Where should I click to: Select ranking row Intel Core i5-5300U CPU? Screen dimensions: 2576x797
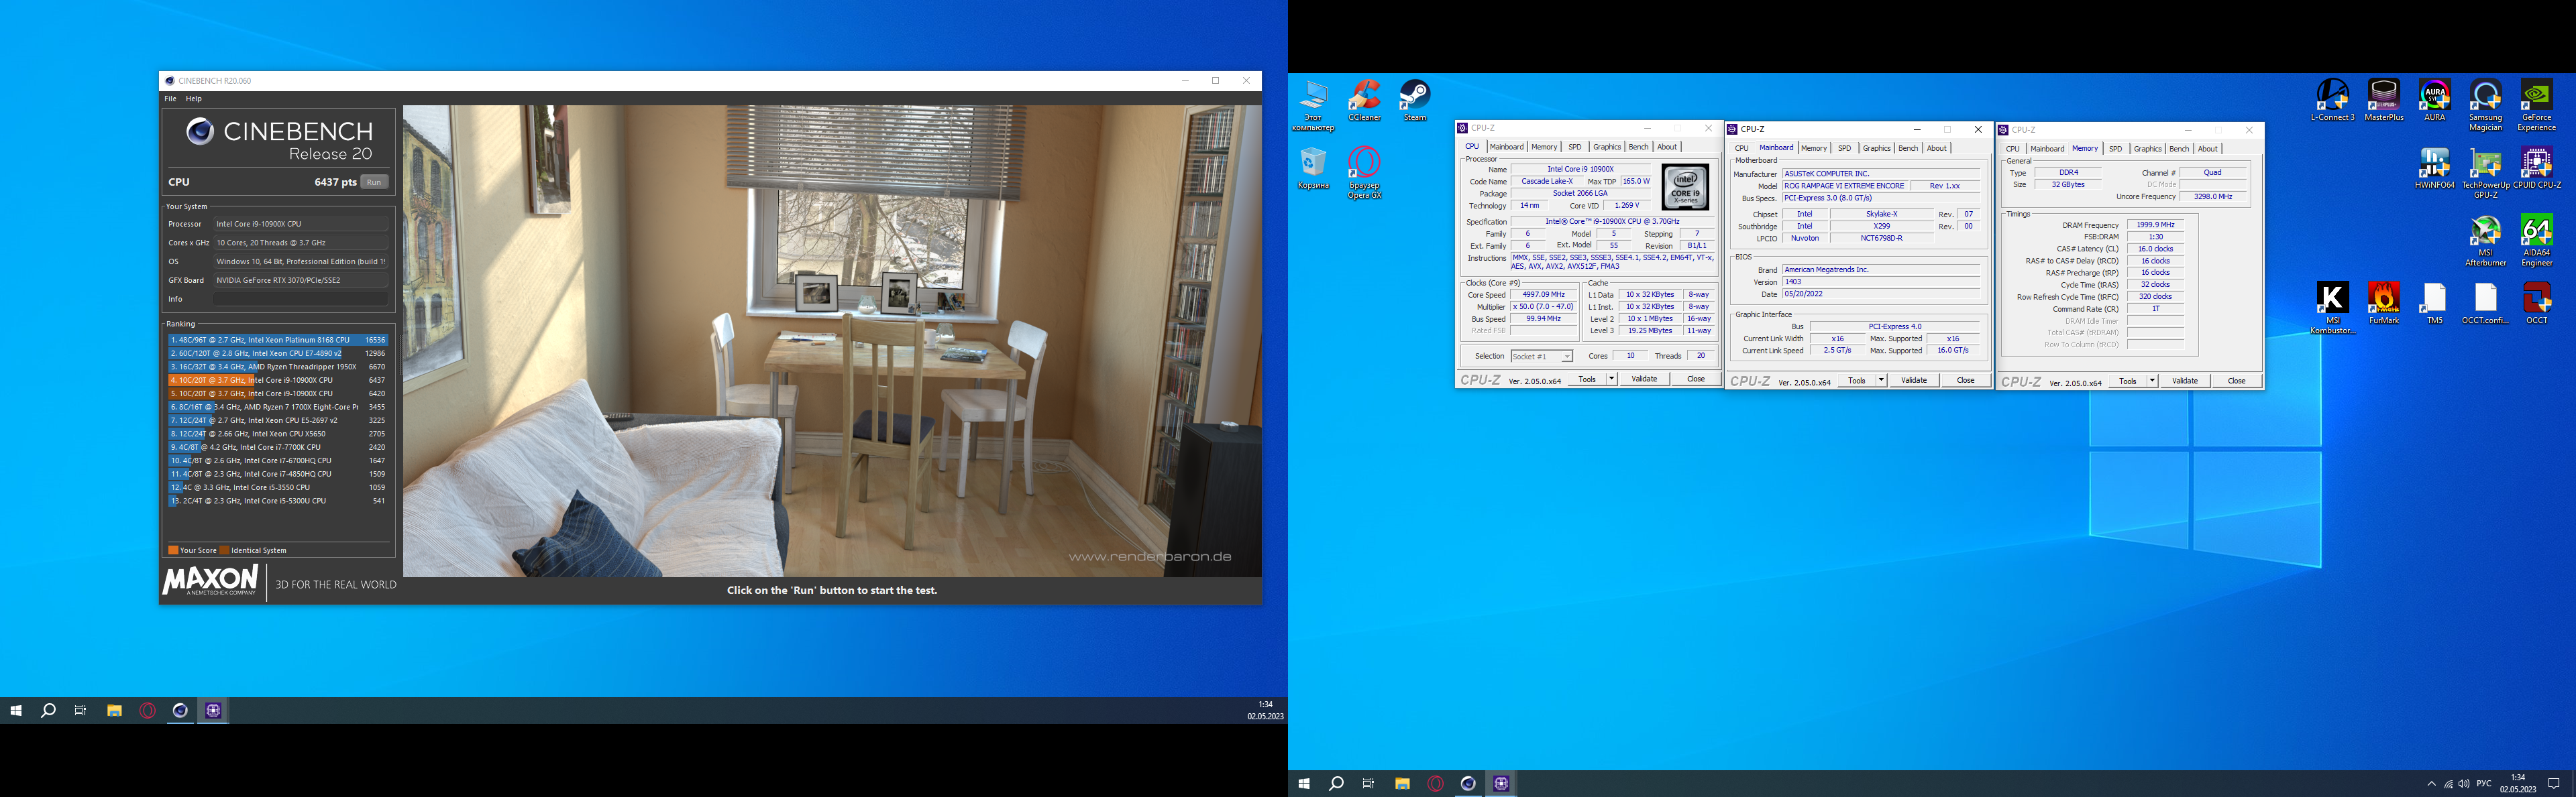pos(278,501)
